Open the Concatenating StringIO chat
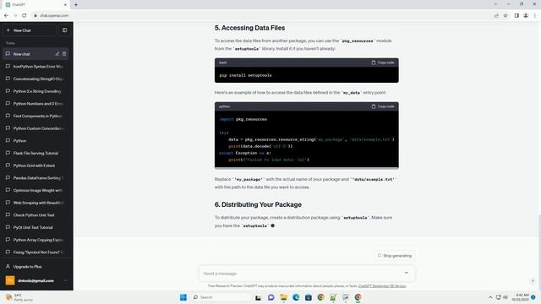 (36, 79)
